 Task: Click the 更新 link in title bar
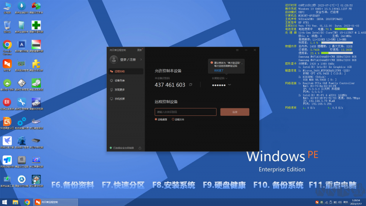coord(139,50)
